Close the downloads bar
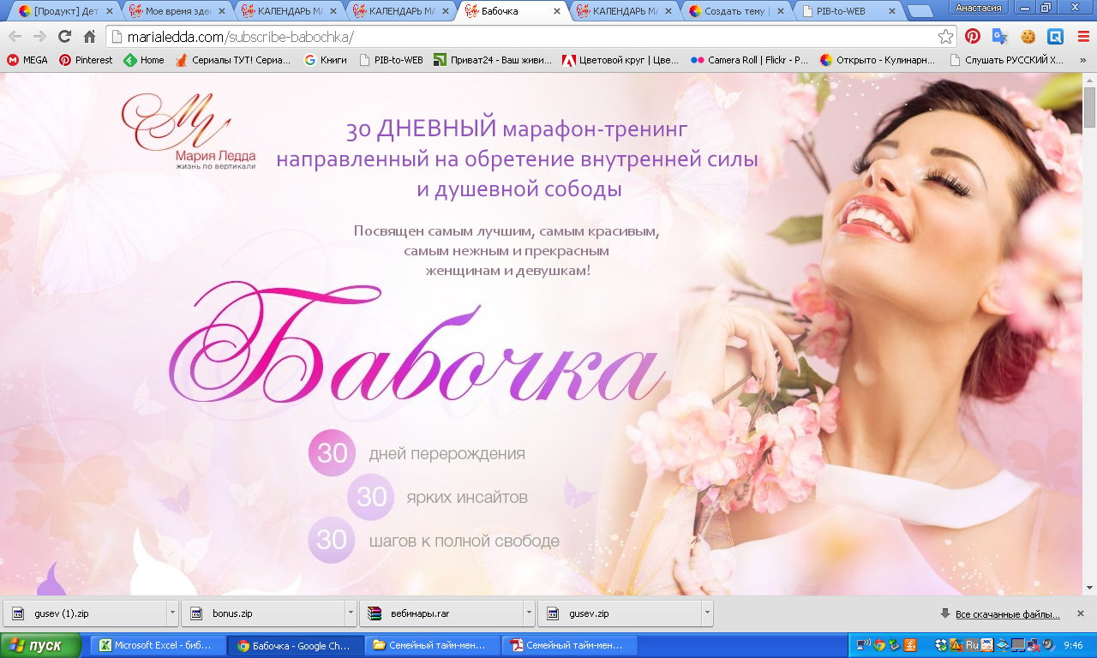The width and height of the screenshot is (1097, 658). pos(1081,613)
